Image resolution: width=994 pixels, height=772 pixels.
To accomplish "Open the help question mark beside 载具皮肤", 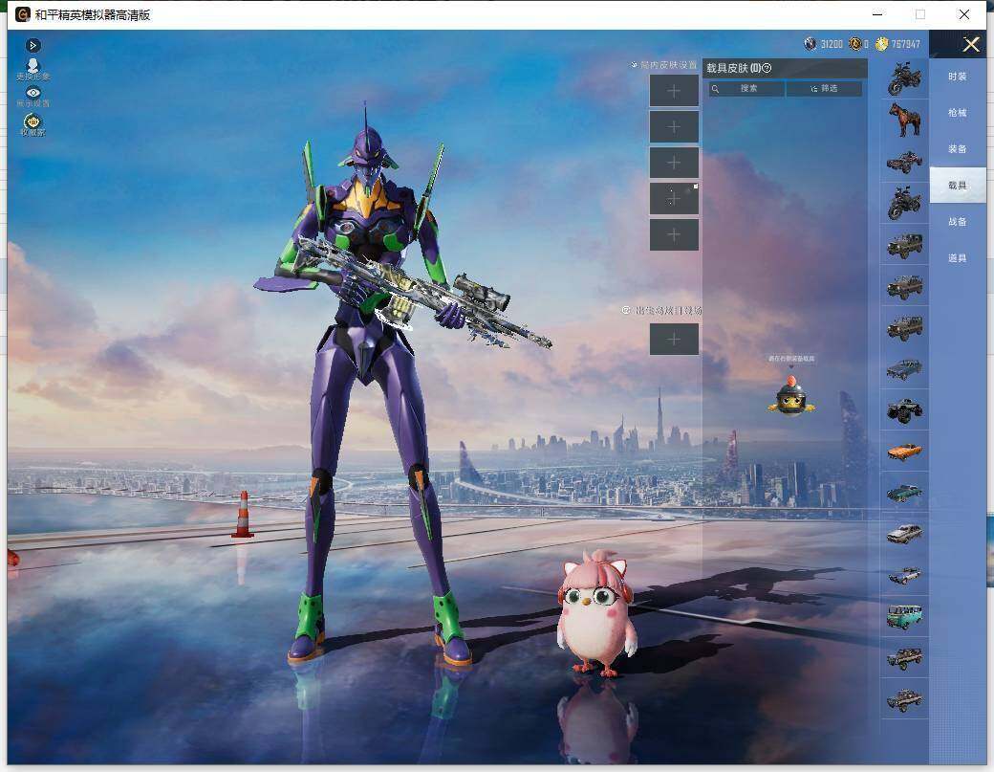I will point(767,68).
